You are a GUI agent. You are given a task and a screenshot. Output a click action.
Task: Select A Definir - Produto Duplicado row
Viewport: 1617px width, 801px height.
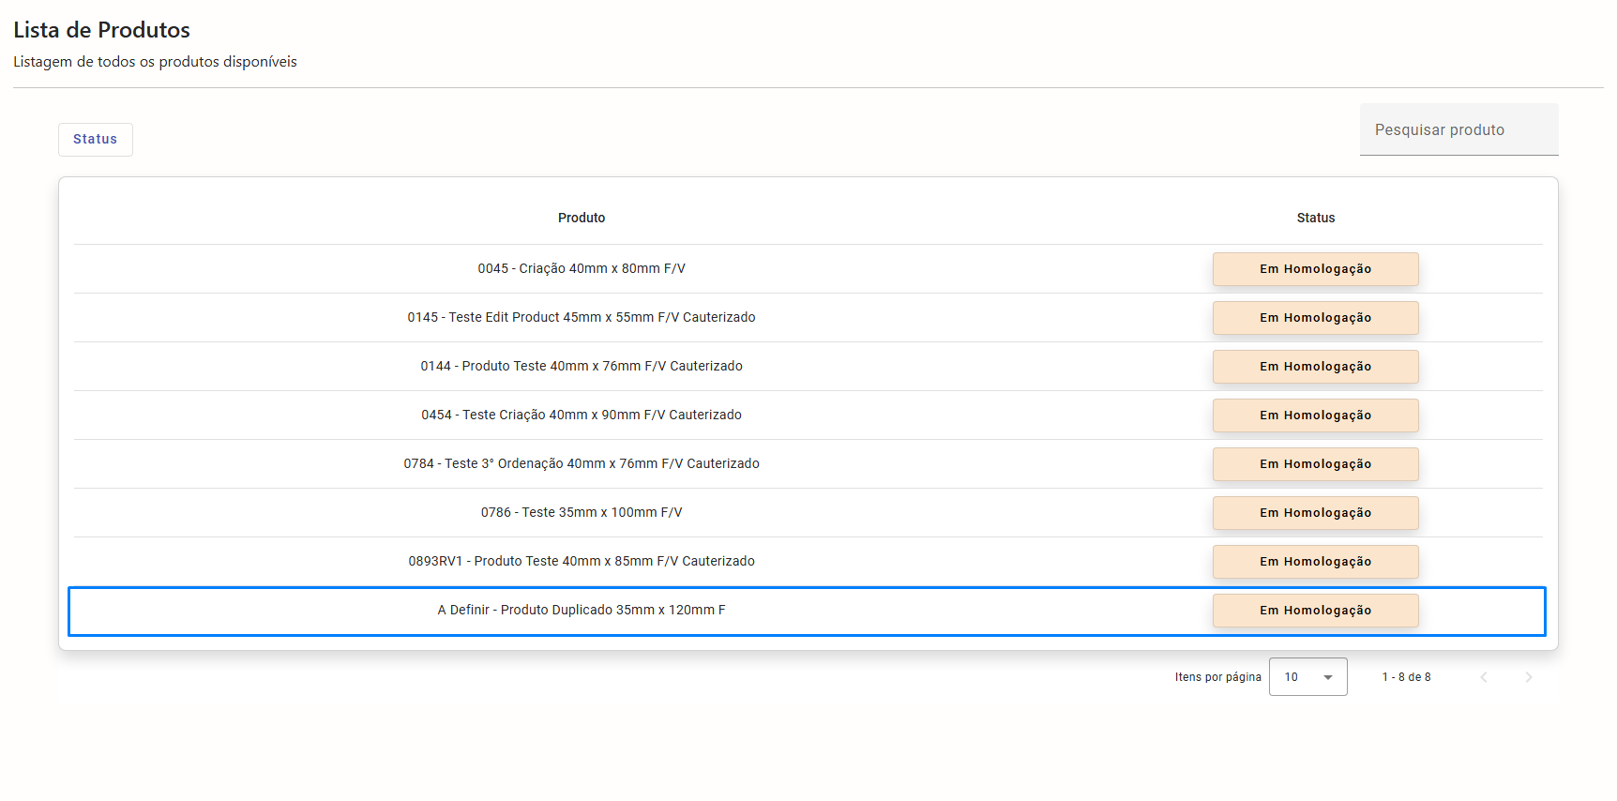pyautogui.click(x=582, y=611)
